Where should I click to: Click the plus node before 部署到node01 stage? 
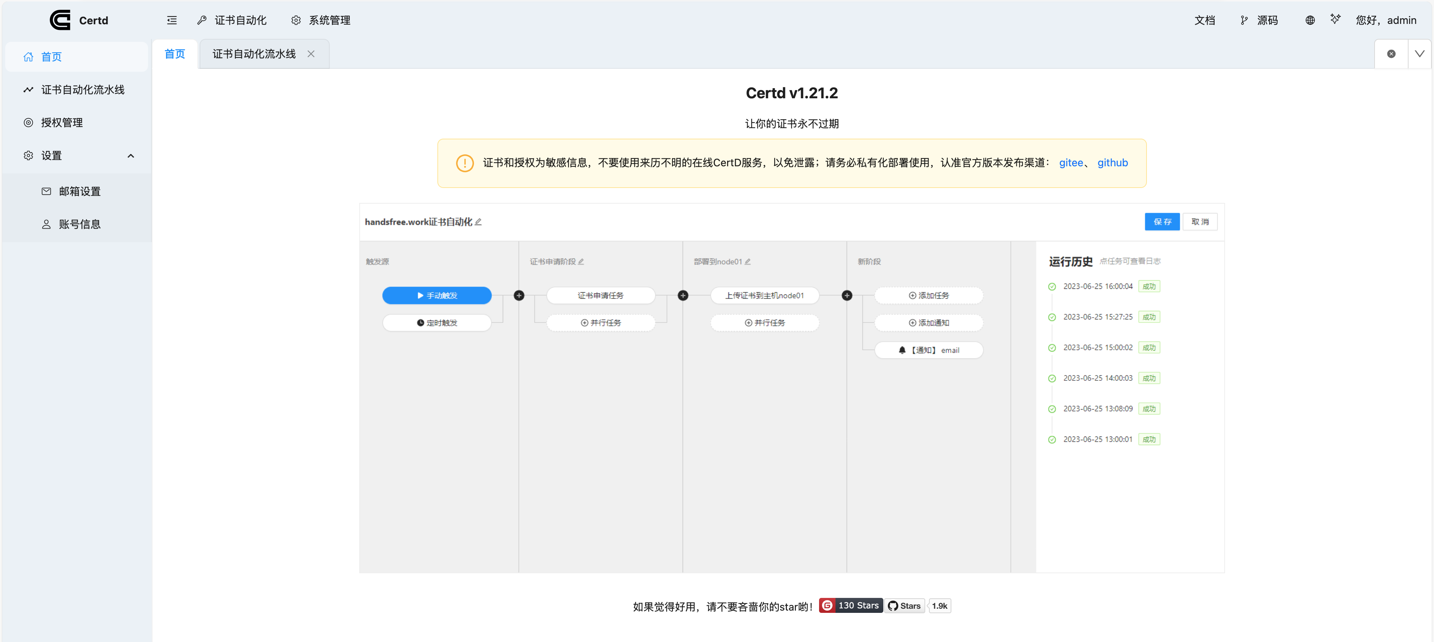[x=683, y=296]
